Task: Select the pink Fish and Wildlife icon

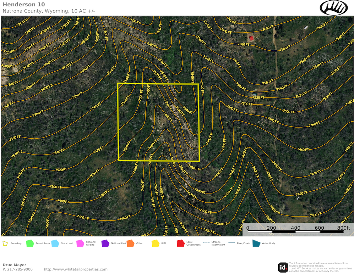Action: (x=80, y=244)
